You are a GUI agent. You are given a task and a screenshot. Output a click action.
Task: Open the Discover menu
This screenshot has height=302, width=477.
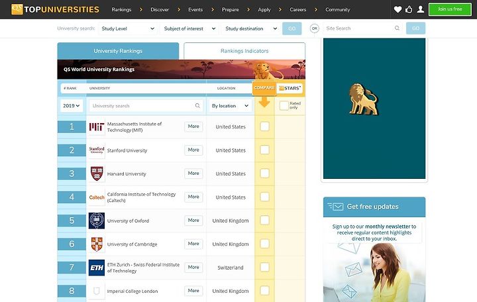click(x=160, y=10)
